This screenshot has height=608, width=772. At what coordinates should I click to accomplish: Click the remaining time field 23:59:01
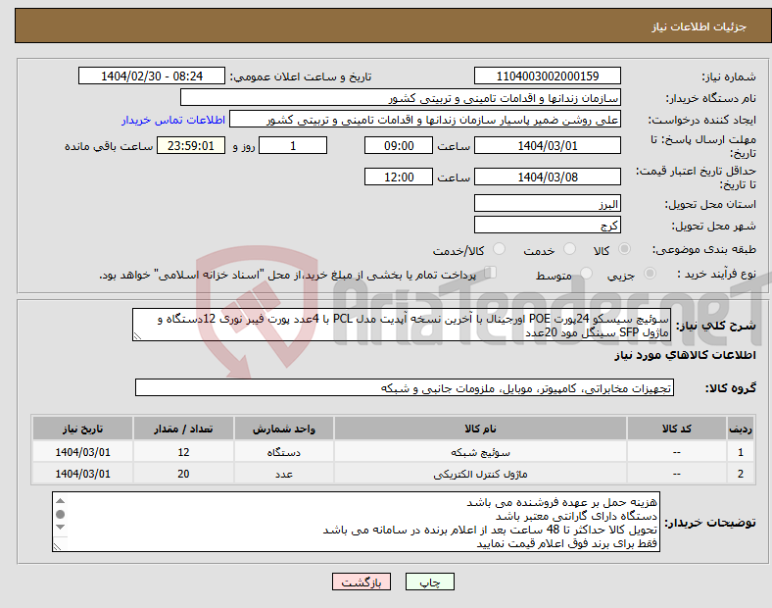191,146
